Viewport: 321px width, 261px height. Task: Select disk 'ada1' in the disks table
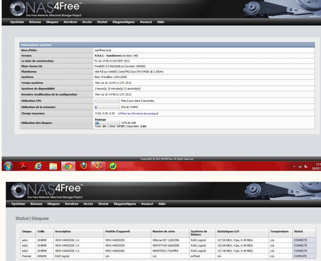coord(25,240)
